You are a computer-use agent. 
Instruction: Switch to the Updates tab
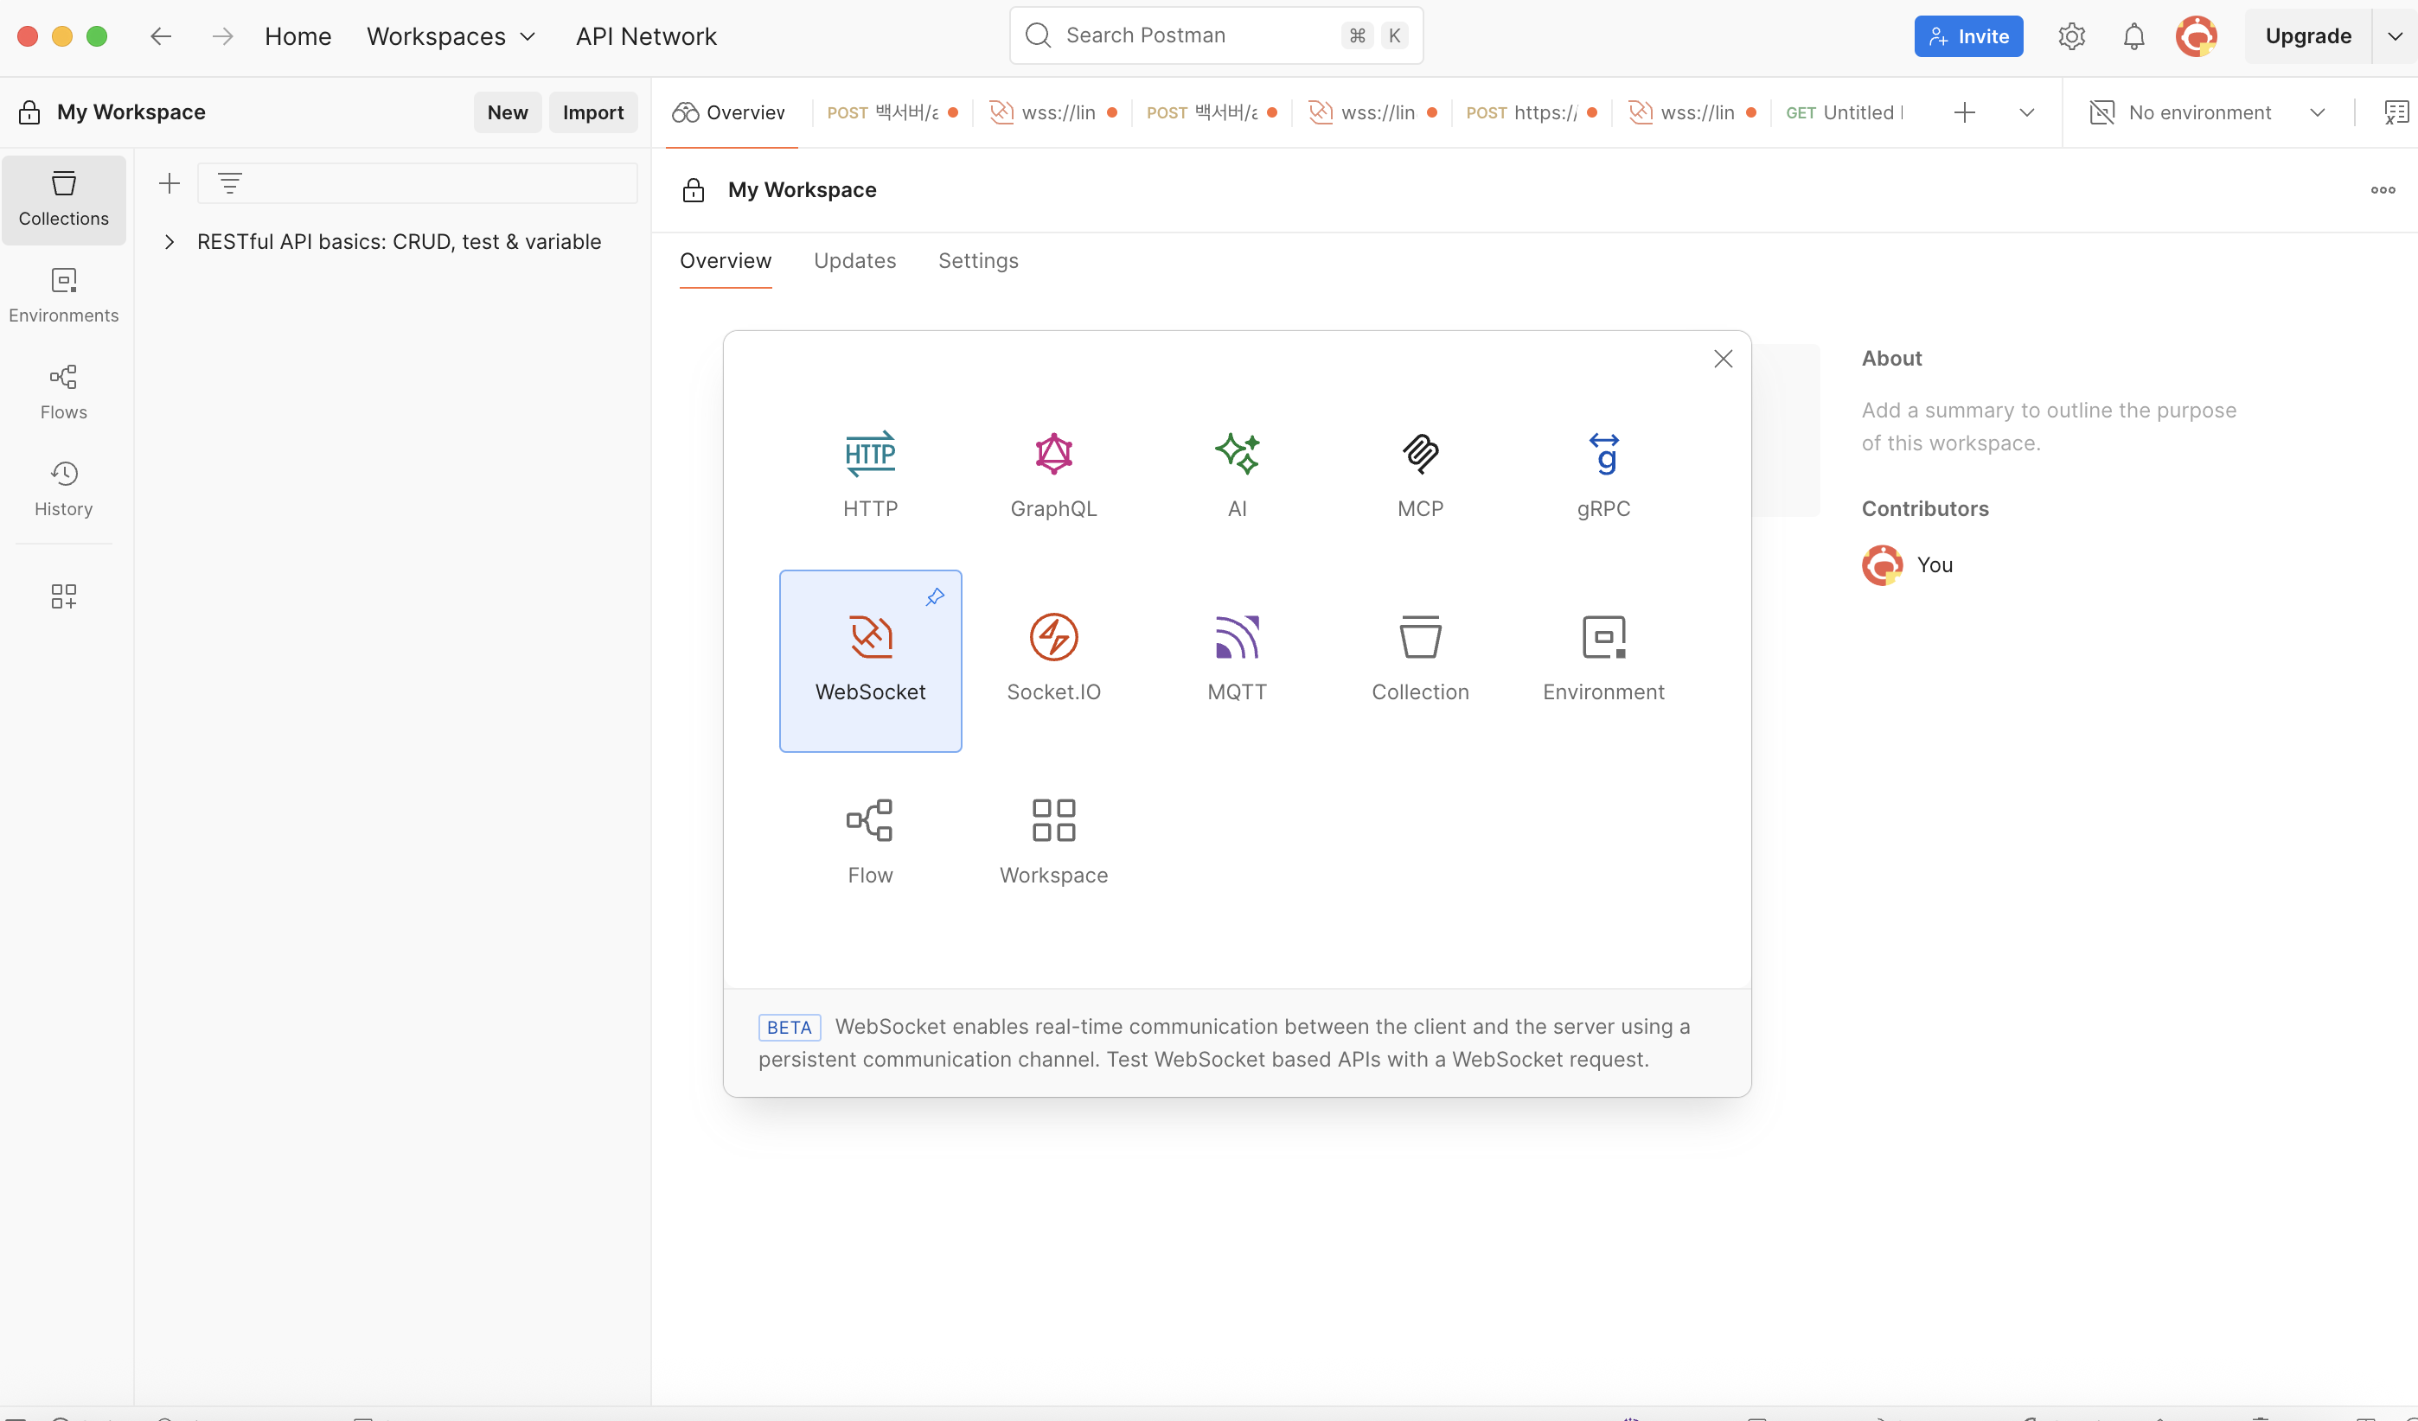[854, 261]
